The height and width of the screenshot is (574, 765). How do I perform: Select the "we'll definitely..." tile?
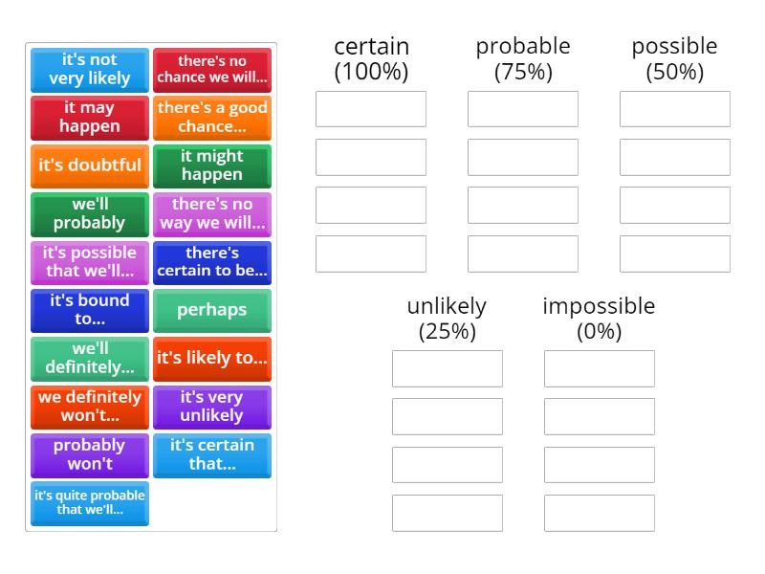tap(89, 359)
